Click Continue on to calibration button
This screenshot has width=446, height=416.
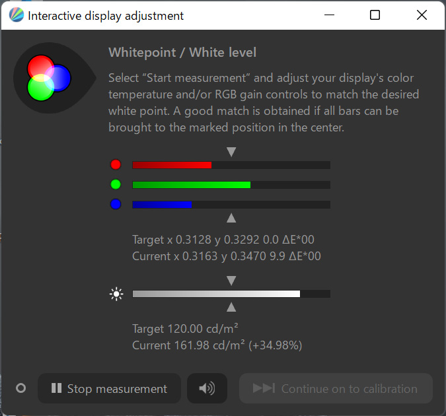[x=336, y=388]
